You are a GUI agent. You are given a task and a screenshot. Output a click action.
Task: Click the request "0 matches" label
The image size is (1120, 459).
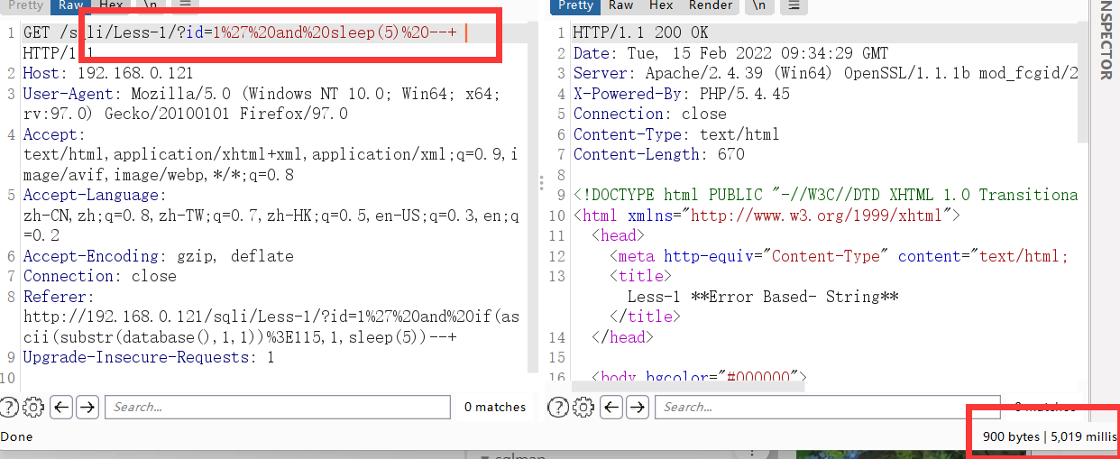tap(495, 407)
